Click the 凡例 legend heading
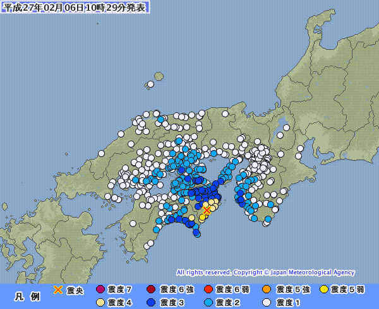Screen dimensions: 379x309 pyautogui.click(x=27, y=296)
